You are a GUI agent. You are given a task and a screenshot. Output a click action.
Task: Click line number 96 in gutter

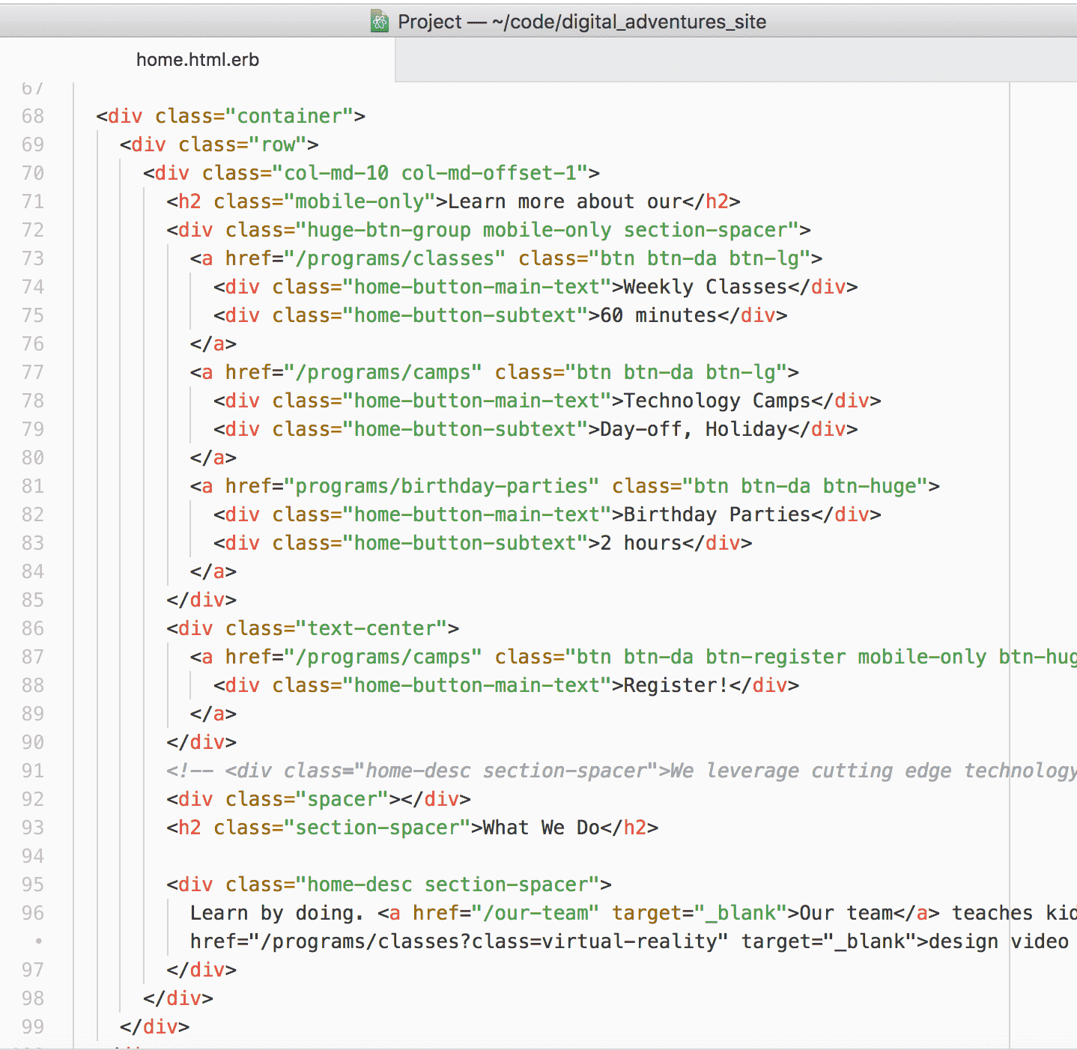(33, 913)
